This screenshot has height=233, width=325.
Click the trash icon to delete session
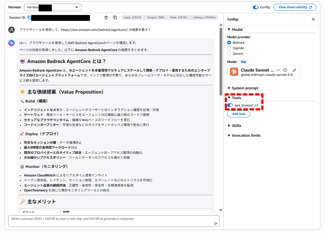(x=106, y=18)
